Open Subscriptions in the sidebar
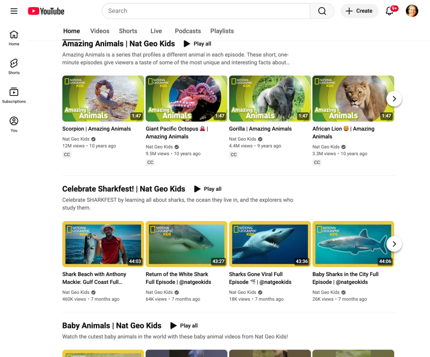This screenshot has width=430, height=357. (14, 95)
